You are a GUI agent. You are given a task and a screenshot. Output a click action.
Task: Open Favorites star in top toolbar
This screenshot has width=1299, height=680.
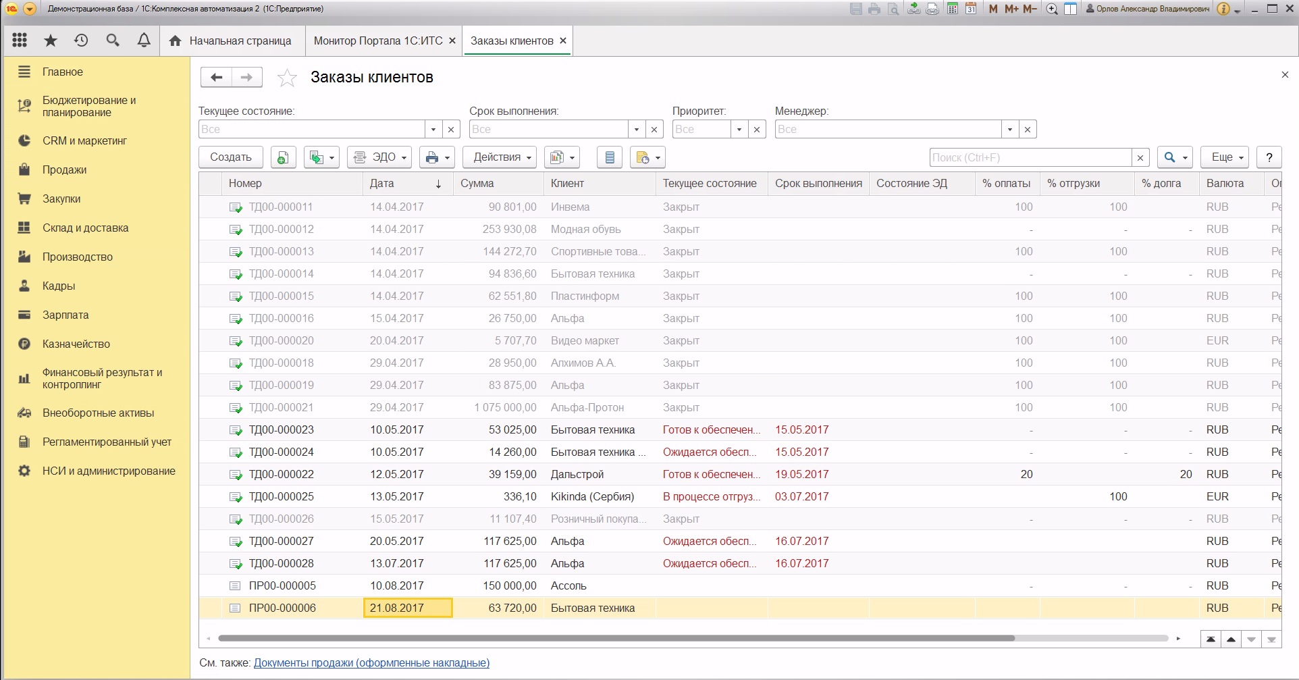[x=51, y=41]
